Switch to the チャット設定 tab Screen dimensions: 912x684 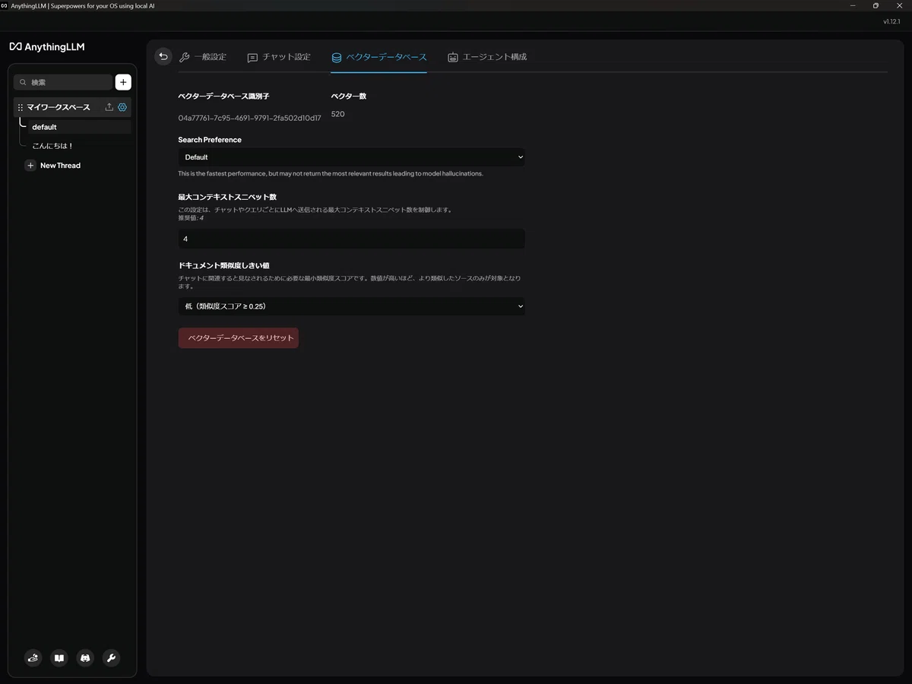pos(279,57)
